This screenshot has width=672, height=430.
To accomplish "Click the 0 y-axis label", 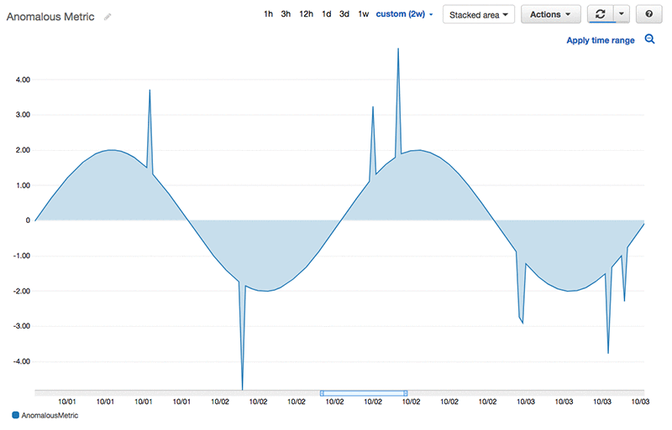I will pyautogui.click(x=28, y=220).
